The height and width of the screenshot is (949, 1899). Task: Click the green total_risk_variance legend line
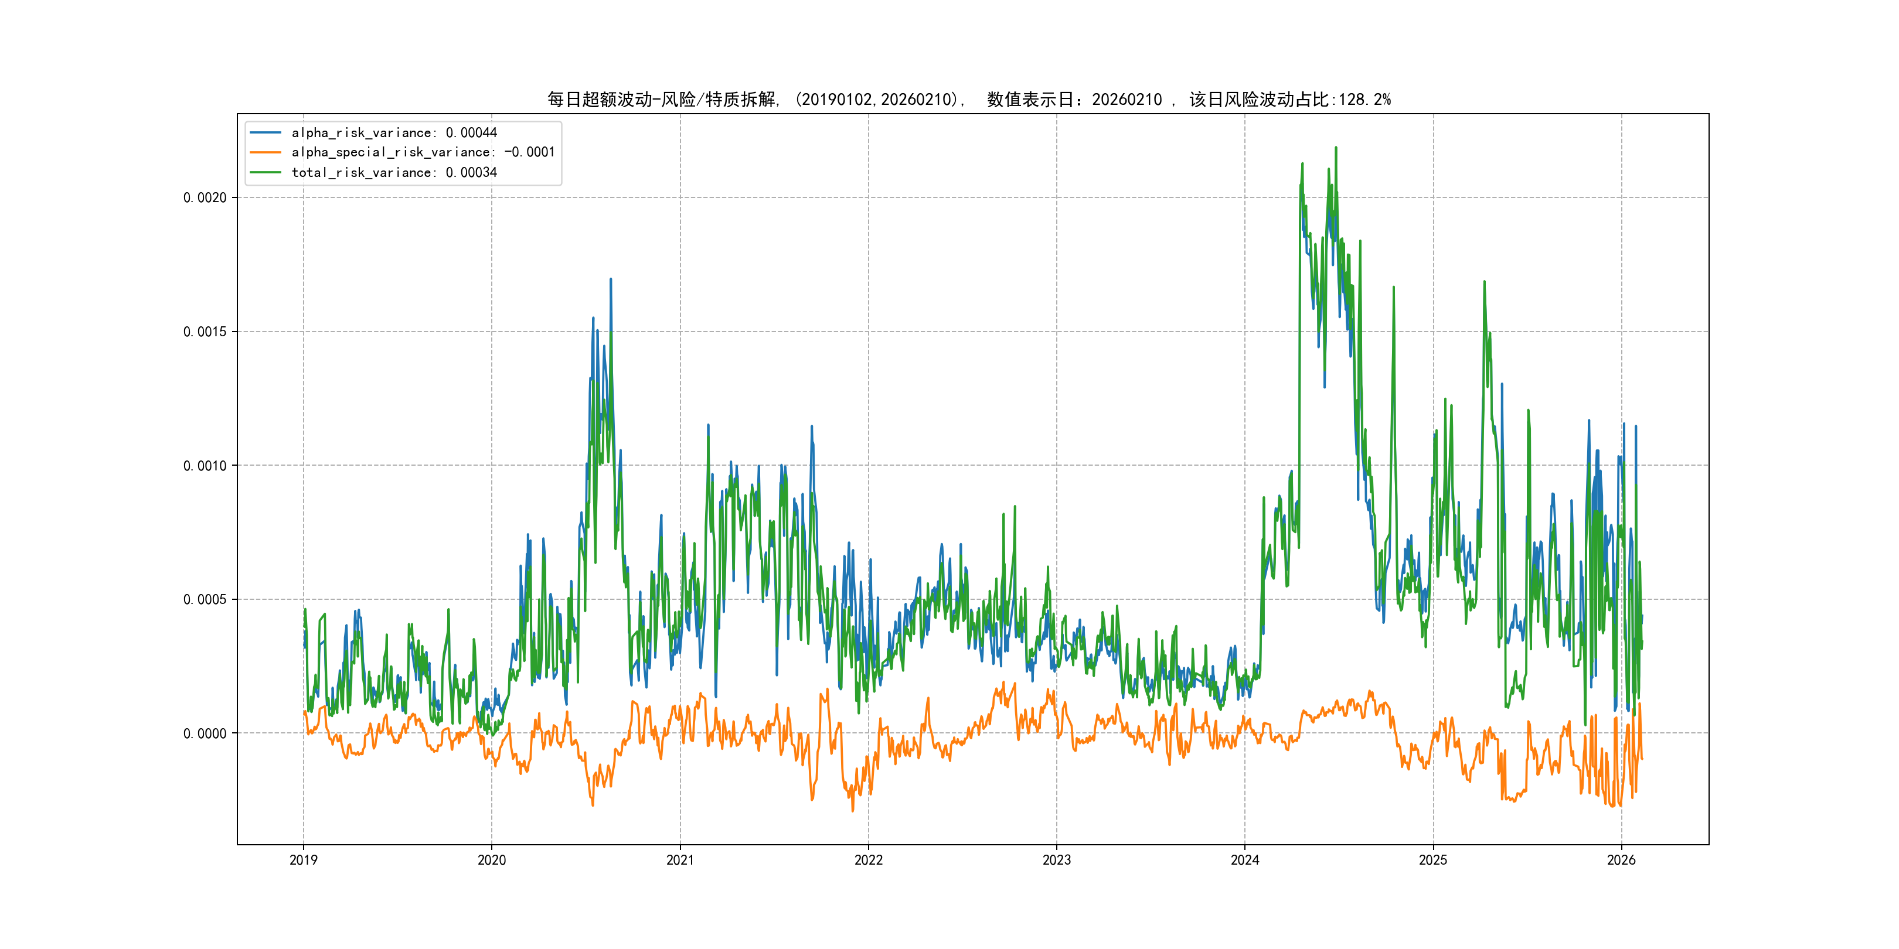(x=266, y=172)
